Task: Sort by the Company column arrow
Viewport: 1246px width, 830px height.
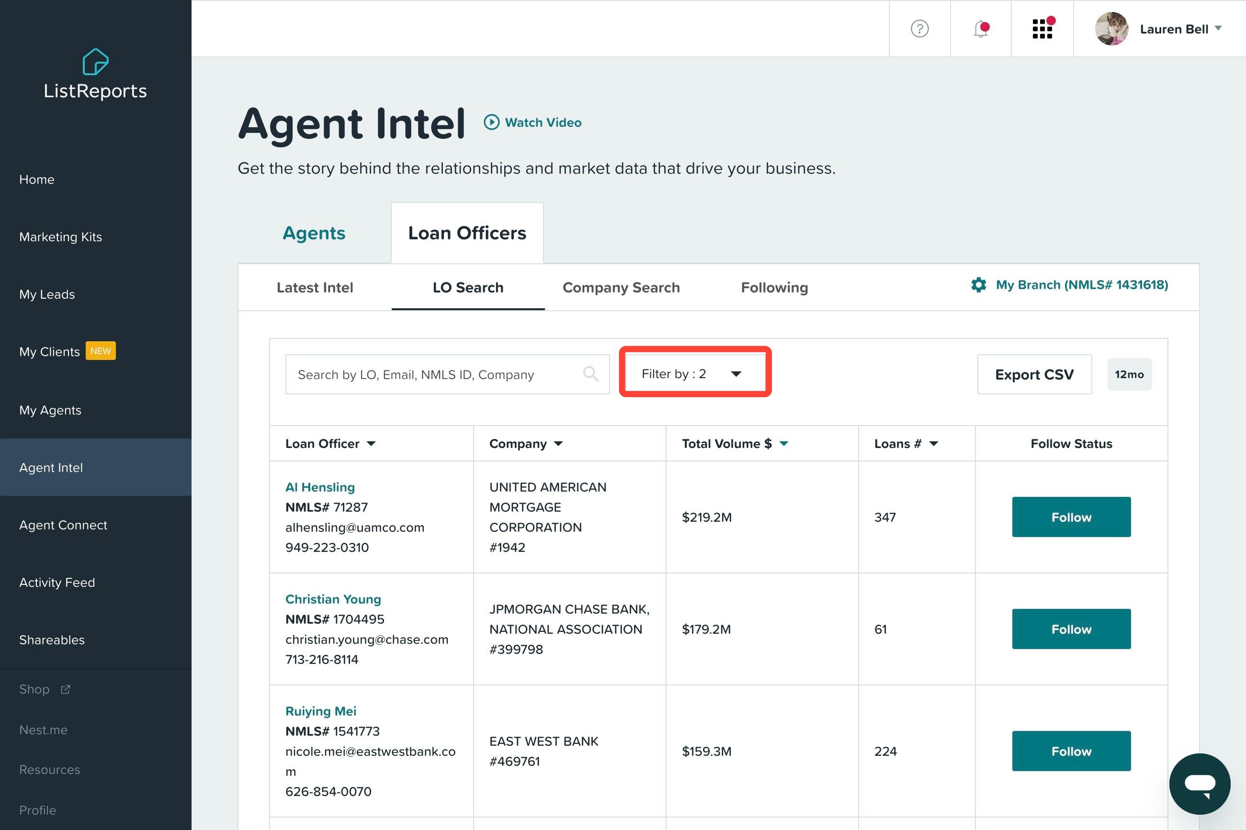Action: pyautogui.click(x=558, y=444)
